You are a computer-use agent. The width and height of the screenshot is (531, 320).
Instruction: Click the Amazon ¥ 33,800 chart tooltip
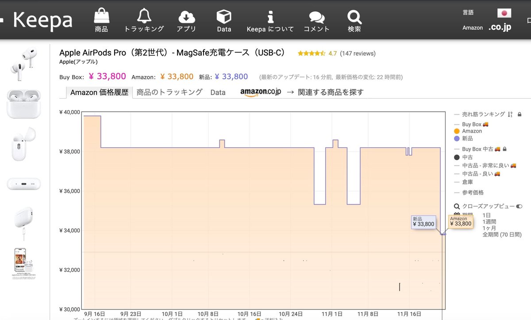click(461, 221)
